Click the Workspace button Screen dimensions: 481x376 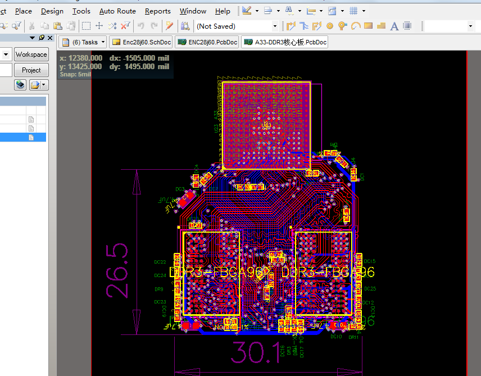(x=31, y=55)
